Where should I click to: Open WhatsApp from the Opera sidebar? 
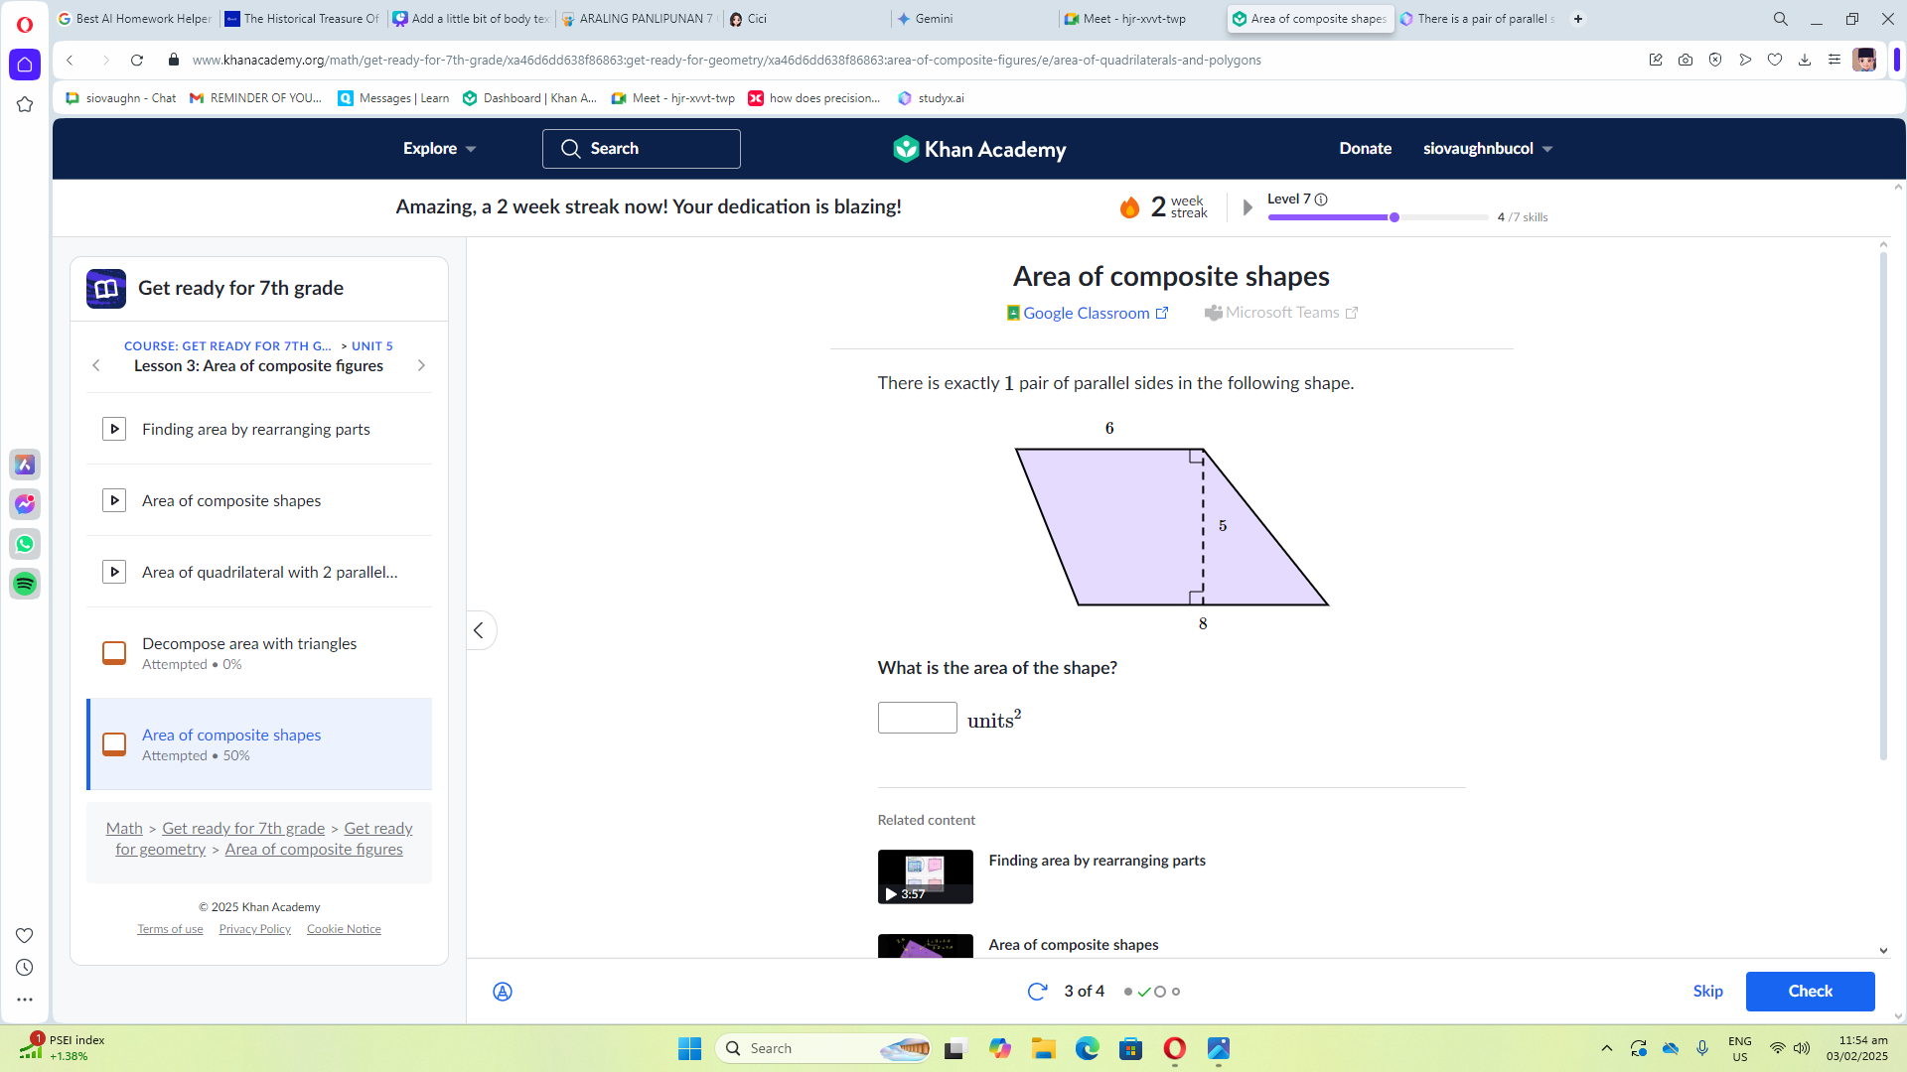pos(25,544)
